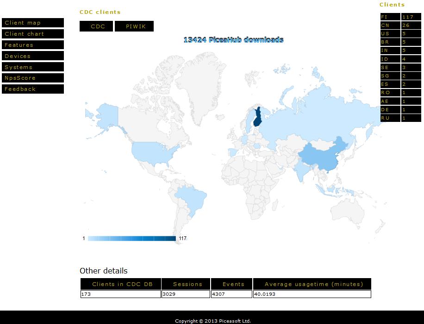Screen dimensions: 424x324
Task: Click the SG country code cell
Action: tap(390, 76)
